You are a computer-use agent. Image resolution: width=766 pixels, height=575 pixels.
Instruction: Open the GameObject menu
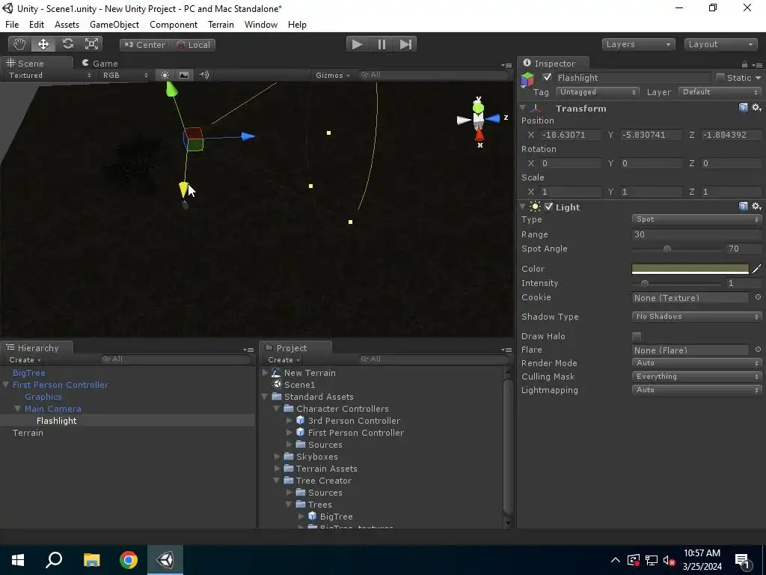pos(114,25)
